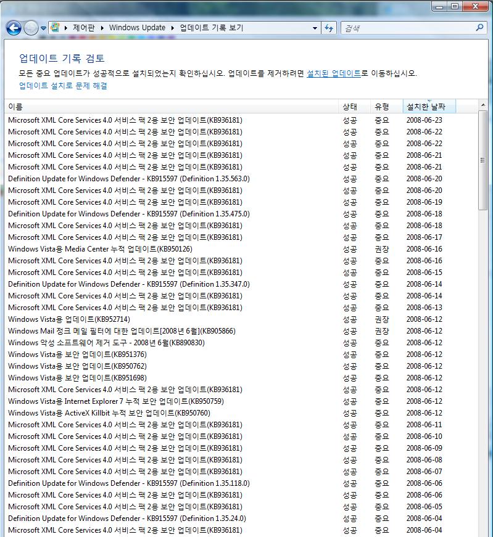The height and width of the screenshot is (537, 493).
Task: Click the Forward navigation arrow button
Action: tap(31, 28)
